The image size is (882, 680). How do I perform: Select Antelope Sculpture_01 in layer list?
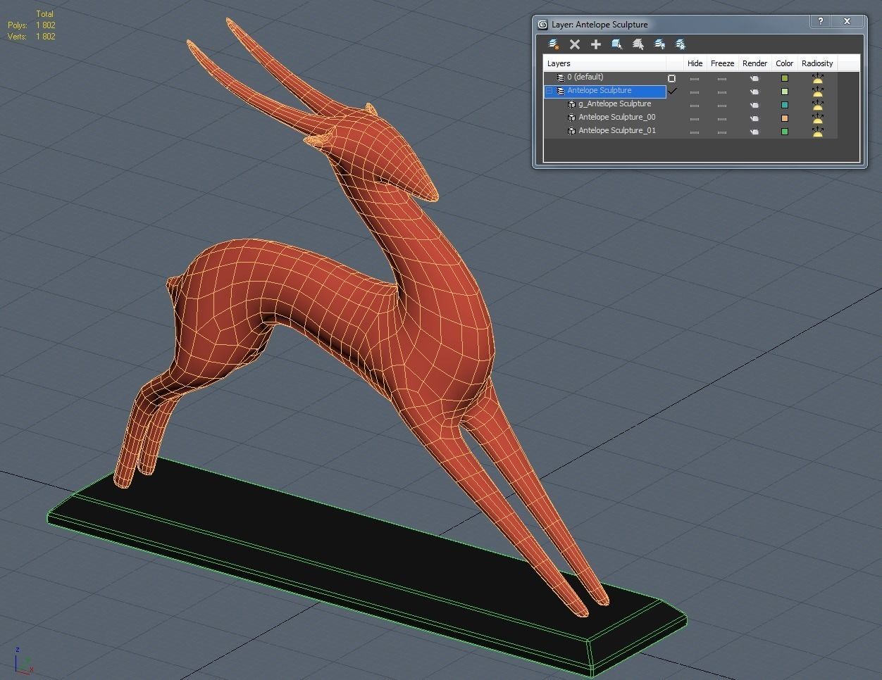click(x=616, y=131)
